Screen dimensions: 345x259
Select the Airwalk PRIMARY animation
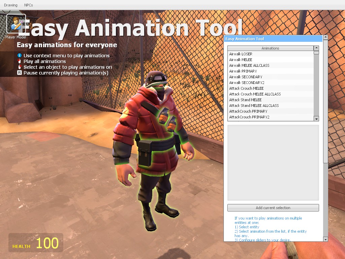point(271,71)
